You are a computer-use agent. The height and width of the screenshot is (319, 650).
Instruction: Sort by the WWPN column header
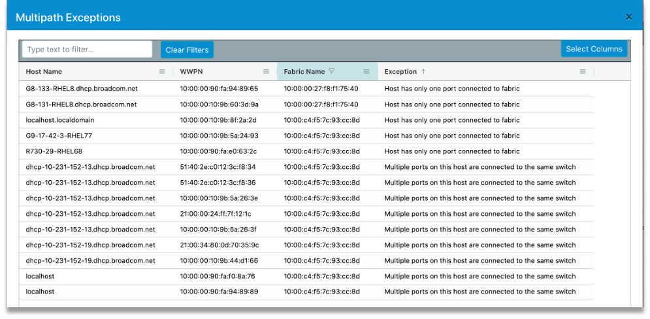[x=191, y=72]
